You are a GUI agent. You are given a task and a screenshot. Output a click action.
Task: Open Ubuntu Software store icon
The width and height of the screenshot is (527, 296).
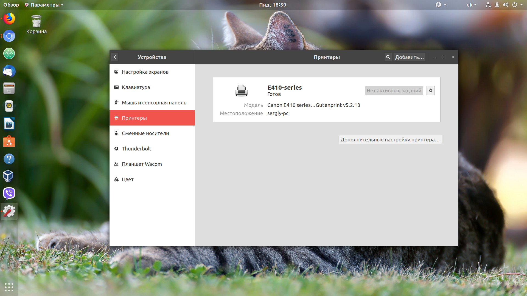[x=9, y=141]
